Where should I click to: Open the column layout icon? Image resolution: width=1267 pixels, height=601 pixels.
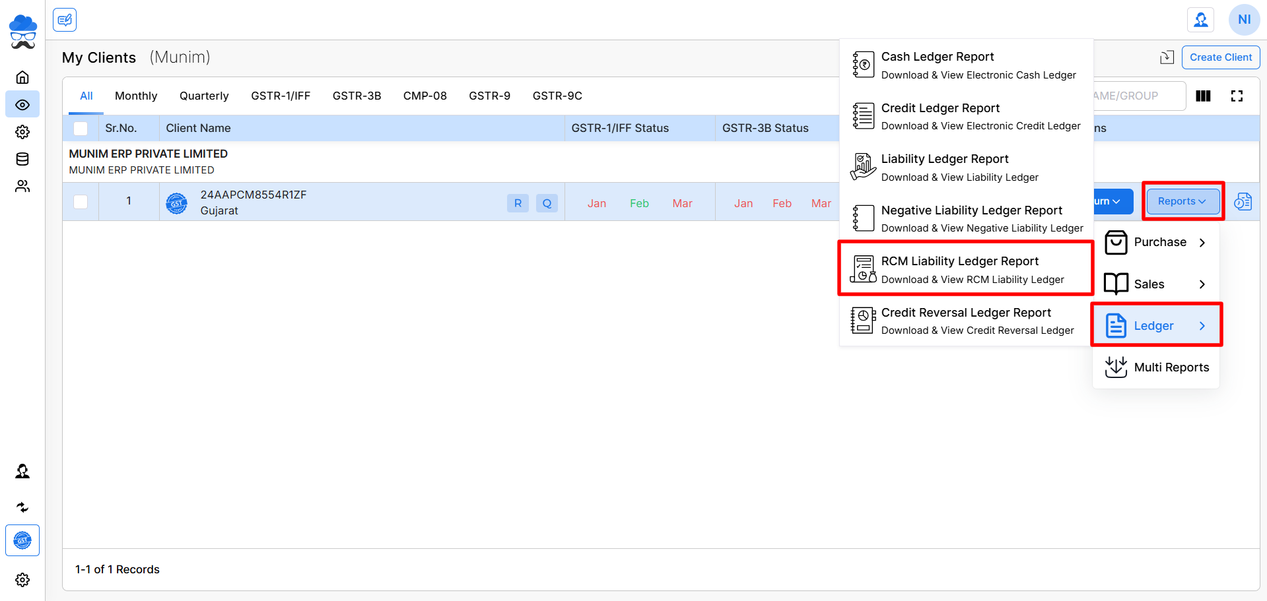pos(1203,96)
